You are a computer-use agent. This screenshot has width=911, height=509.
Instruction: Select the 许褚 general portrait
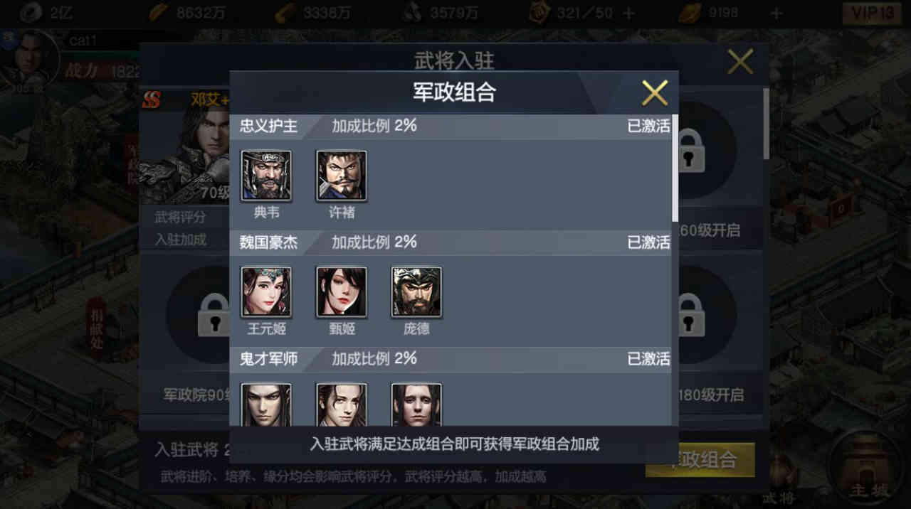click(x=342, y=176)
